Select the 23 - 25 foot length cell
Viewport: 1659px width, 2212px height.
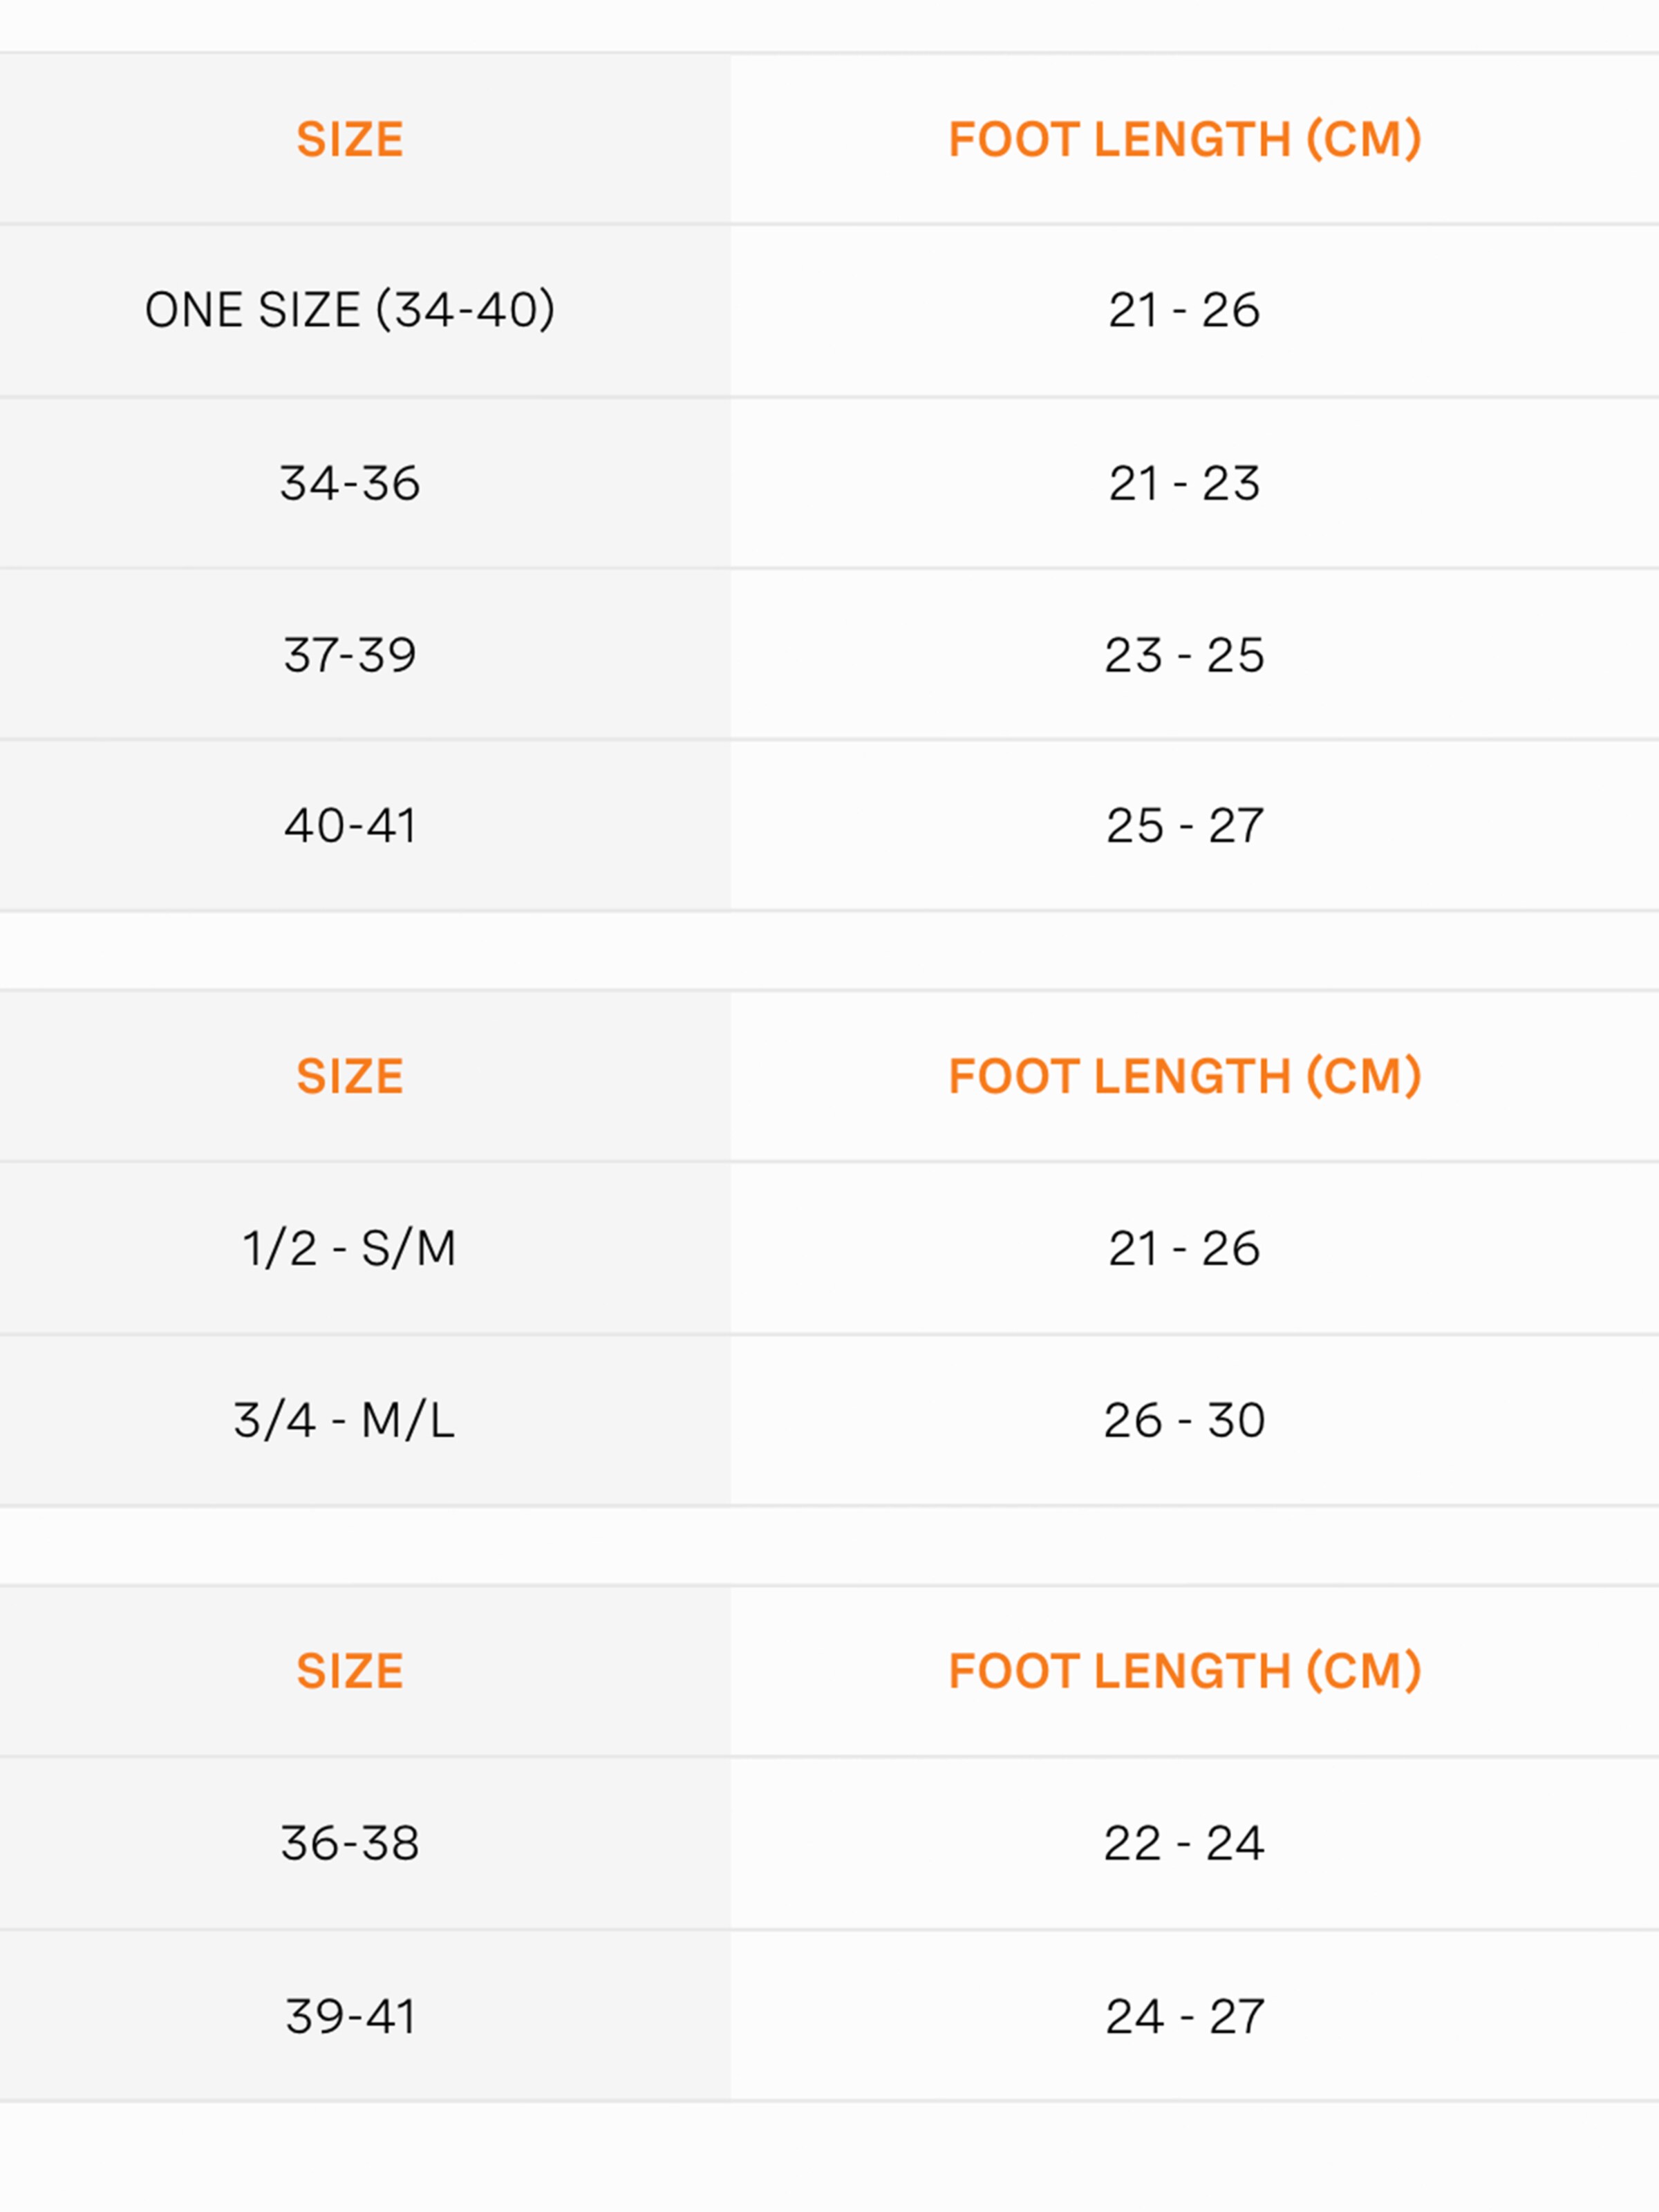(x=1184, y=655)
